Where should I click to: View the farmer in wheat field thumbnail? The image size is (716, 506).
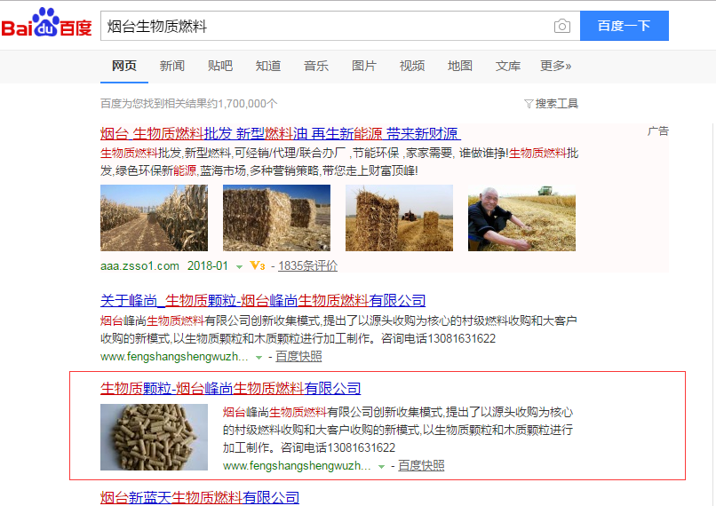tap(521, 217)
